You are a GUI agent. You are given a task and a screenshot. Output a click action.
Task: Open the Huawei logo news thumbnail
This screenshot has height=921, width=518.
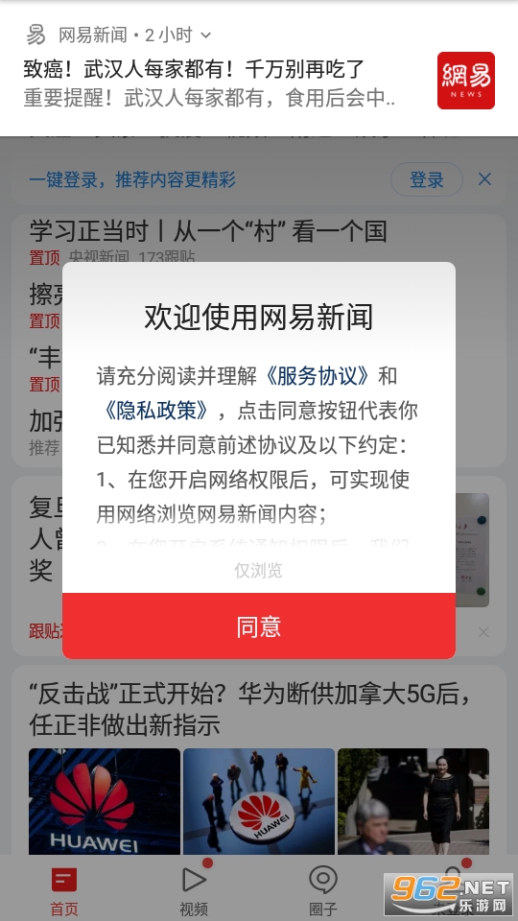pyautogui.click(x=105, y=801)
